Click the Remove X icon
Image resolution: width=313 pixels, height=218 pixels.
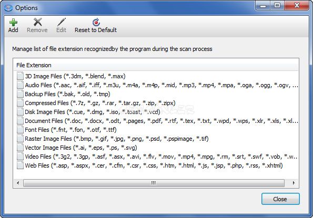(37, 22)
